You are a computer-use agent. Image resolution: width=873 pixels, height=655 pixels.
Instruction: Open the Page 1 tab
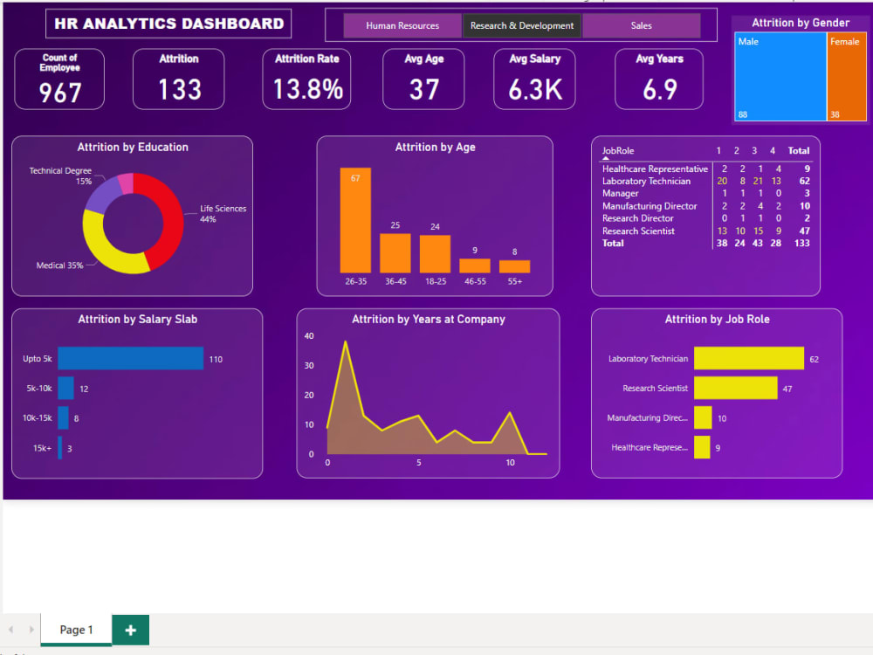(x=75, y=629)
